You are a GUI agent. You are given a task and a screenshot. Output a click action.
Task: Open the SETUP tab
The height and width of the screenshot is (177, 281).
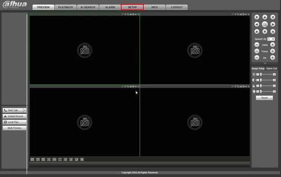pos(132,7)
